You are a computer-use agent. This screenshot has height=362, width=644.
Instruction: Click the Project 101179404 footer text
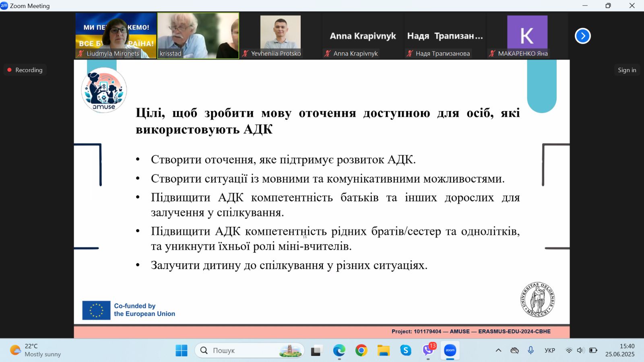471,331
